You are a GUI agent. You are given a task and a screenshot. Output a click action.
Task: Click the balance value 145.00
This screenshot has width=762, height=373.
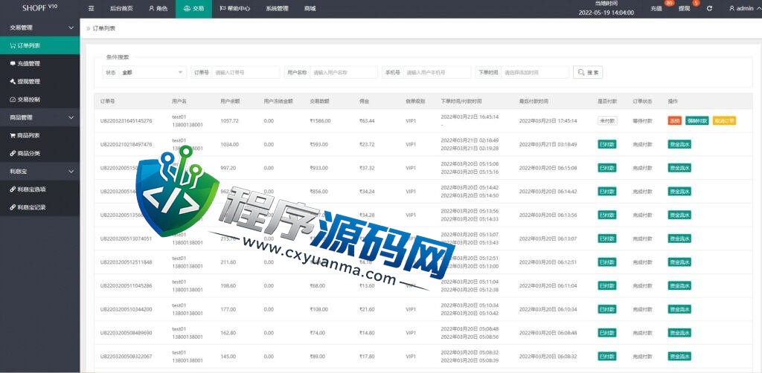228,356
